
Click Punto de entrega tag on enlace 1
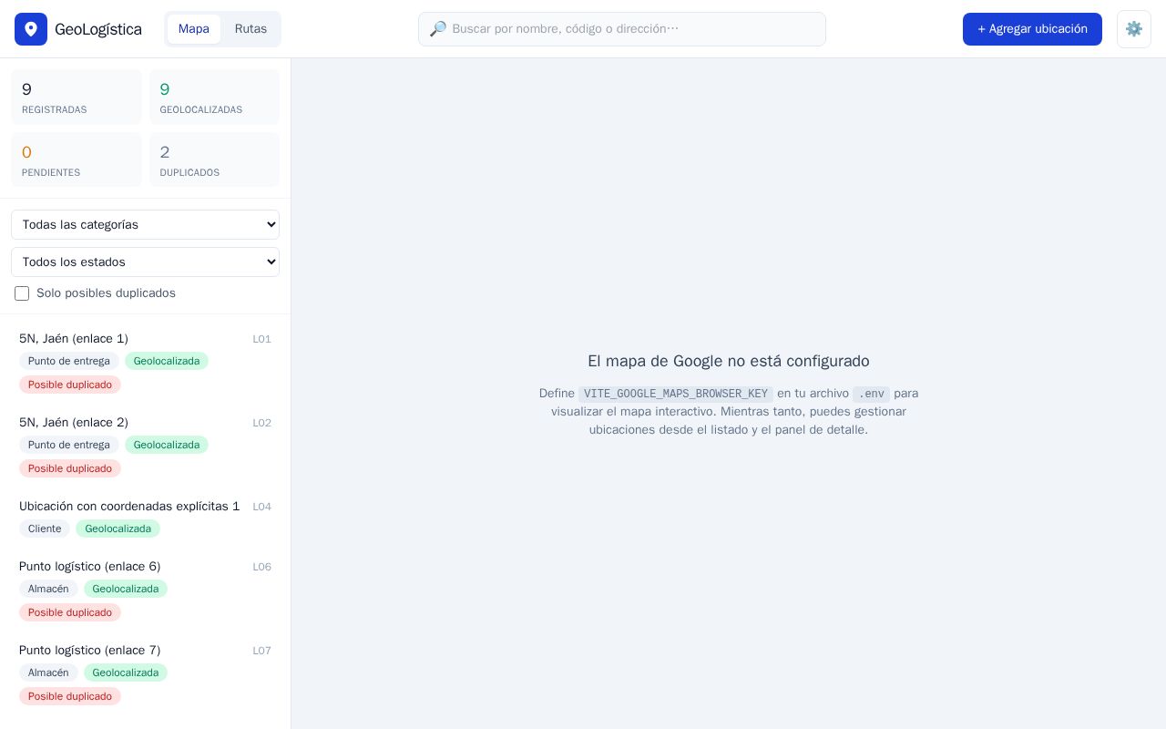69,361
